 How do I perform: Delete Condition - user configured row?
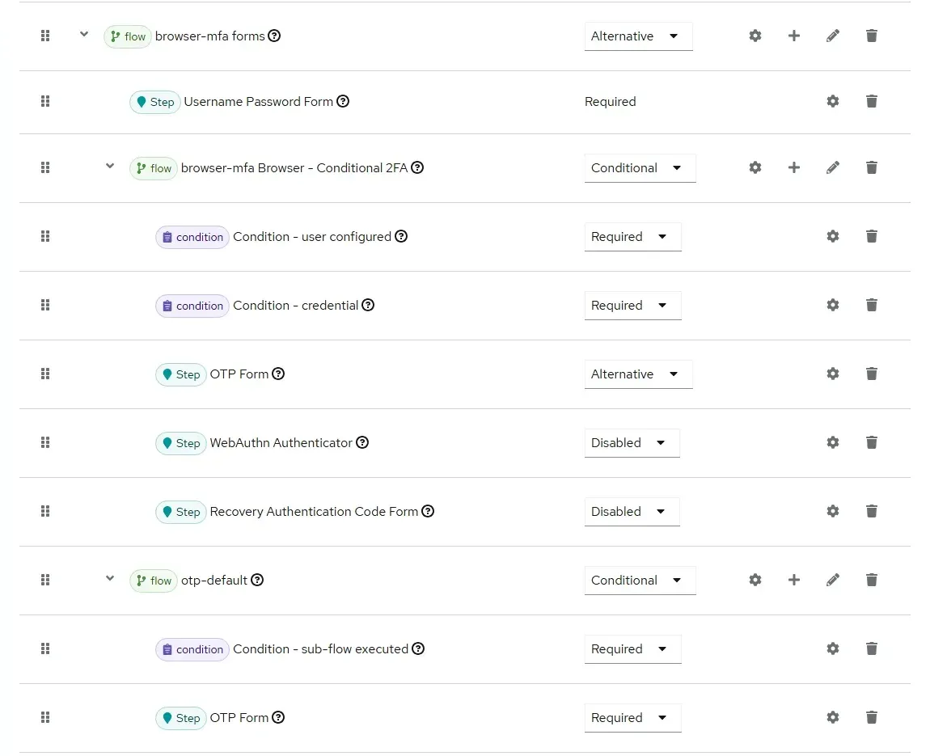pyautogui.click(x=872, y=236)
